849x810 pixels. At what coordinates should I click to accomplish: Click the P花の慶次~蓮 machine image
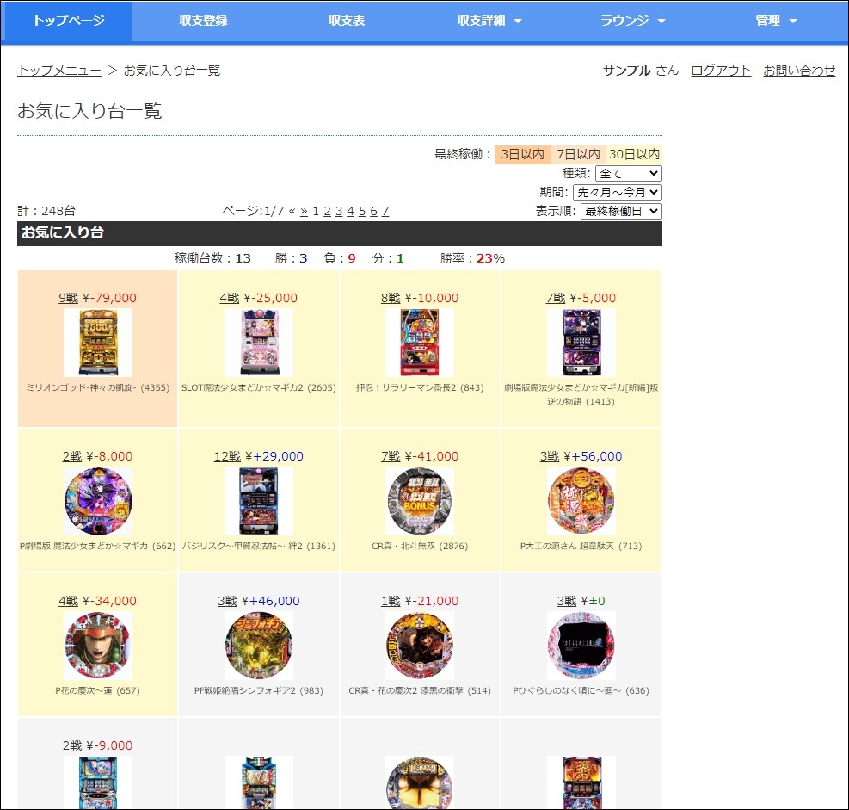(98, 646)
